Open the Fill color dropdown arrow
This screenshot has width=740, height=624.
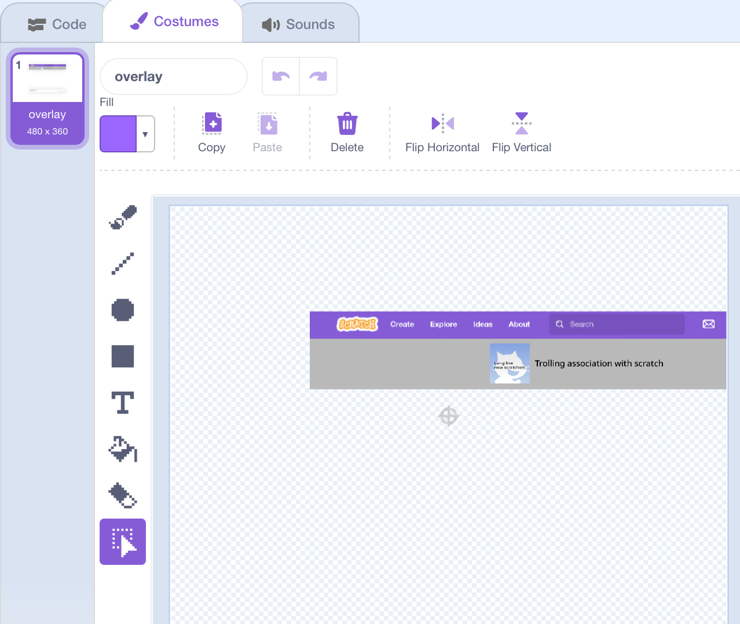(145, 134)
